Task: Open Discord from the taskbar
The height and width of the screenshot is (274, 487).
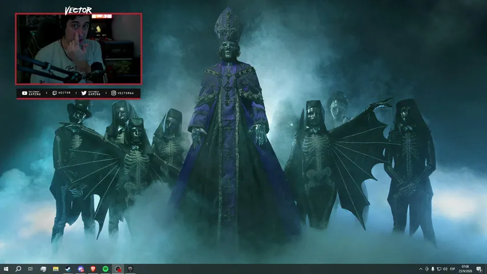Action: coord(81,269)
